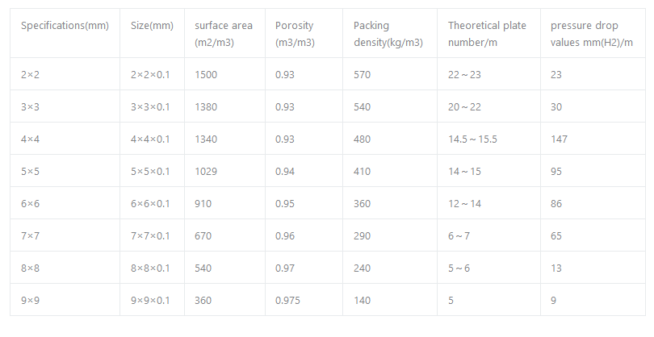The image size is (654, 337).
Task: Select the 0.97 porosity cell
Action: pyautogui.click(x=285, y=268)
